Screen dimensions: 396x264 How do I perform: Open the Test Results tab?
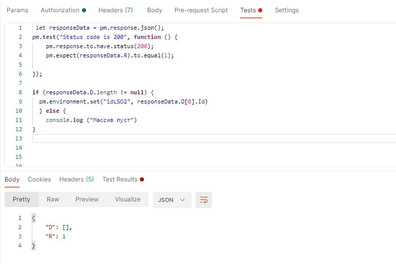coord(123,179)
